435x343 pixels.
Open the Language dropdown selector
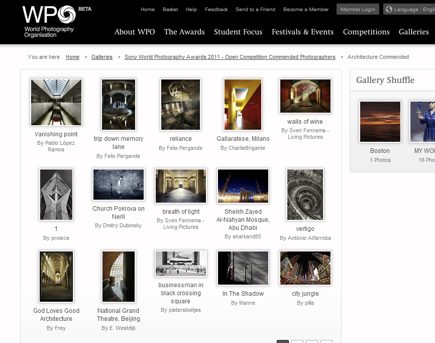point(409,10)
